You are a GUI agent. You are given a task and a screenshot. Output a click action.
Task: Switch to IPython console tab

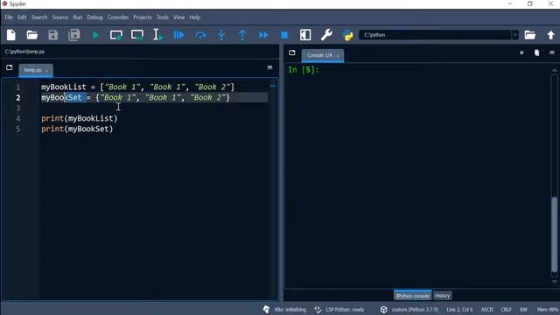click(412, 296)
